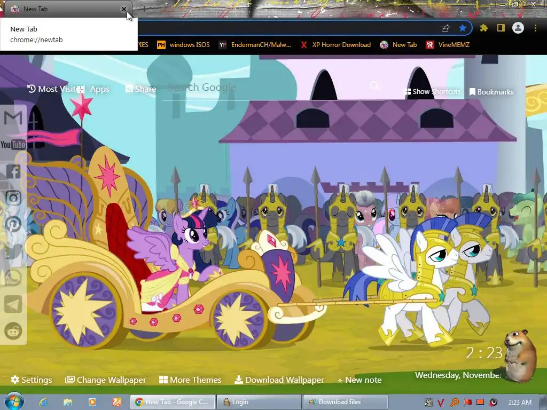Open the Windows Start button
This screenshot has height=410, width=547.
(x=14, y=401)
